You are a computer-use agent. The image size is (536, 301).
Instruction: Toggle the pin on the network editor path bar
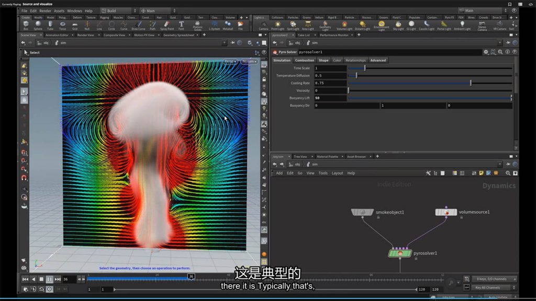click(x=508, y=164)
